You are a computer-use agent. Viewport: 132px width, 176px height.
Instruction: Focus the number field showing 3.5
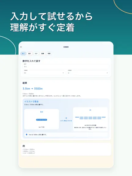pos(66,67)
